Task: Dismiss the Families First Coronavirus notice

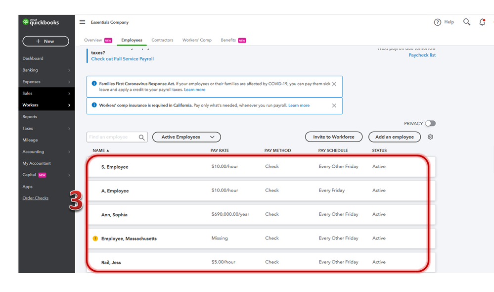Action: (x=334, y=84)
